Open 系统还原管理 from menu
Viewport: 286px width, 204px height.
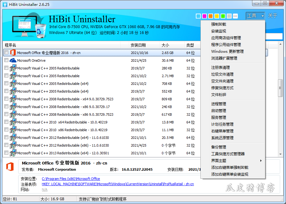[233, 138]
